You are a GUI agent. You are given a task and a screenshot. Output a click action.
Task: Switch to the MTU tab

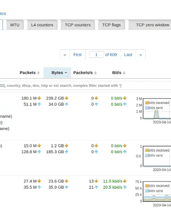[x=15, y=25]
